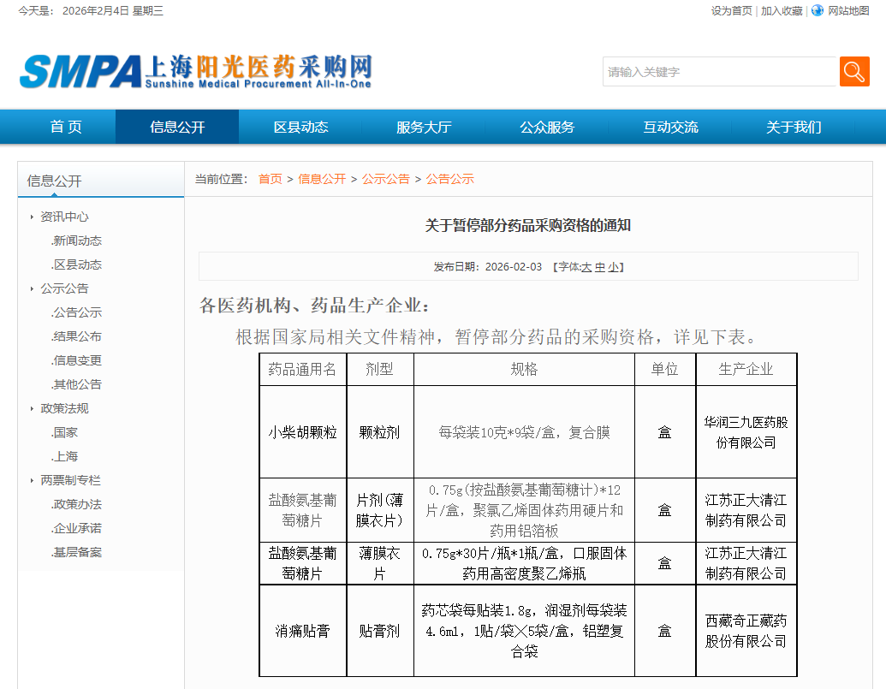Open the 首页 navigation tab
Image resolution: width=886 pixels, height=689 pixels.
coord(66,127)
